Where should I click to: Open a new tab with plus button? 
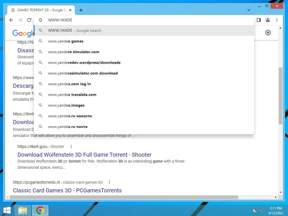81,10
